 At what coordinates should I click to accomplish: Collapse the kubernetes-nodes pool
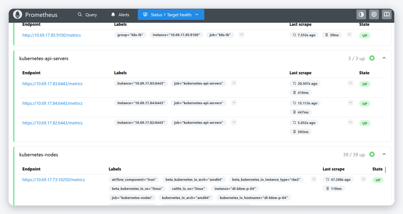click(384, 154)
